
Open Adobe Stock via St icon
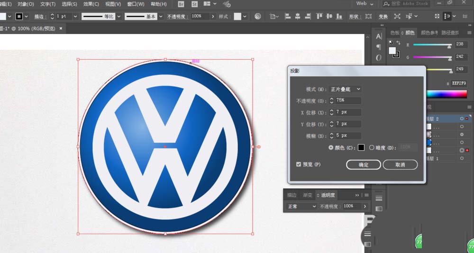pyautogui.click(x=195, y=4)
